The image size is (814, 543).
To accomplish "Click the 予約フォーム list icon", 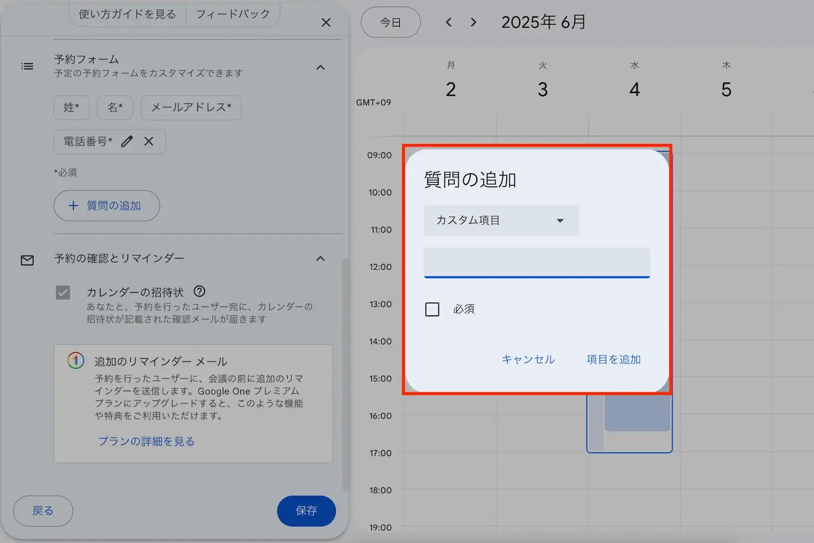I will pos(27,67).
